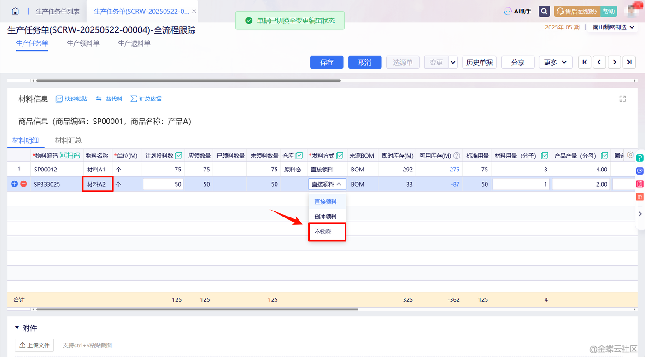The height and width of the screenshot is (357, 645).
Task: Open the 替代料 substitute material tool
Action: click(x=109, y=99)
